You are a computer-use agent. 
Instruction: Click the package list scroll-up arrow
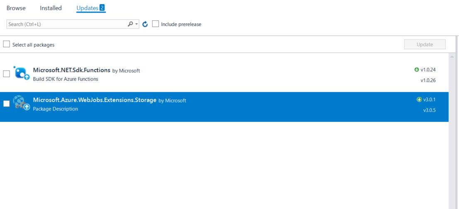tap(452, 57)
